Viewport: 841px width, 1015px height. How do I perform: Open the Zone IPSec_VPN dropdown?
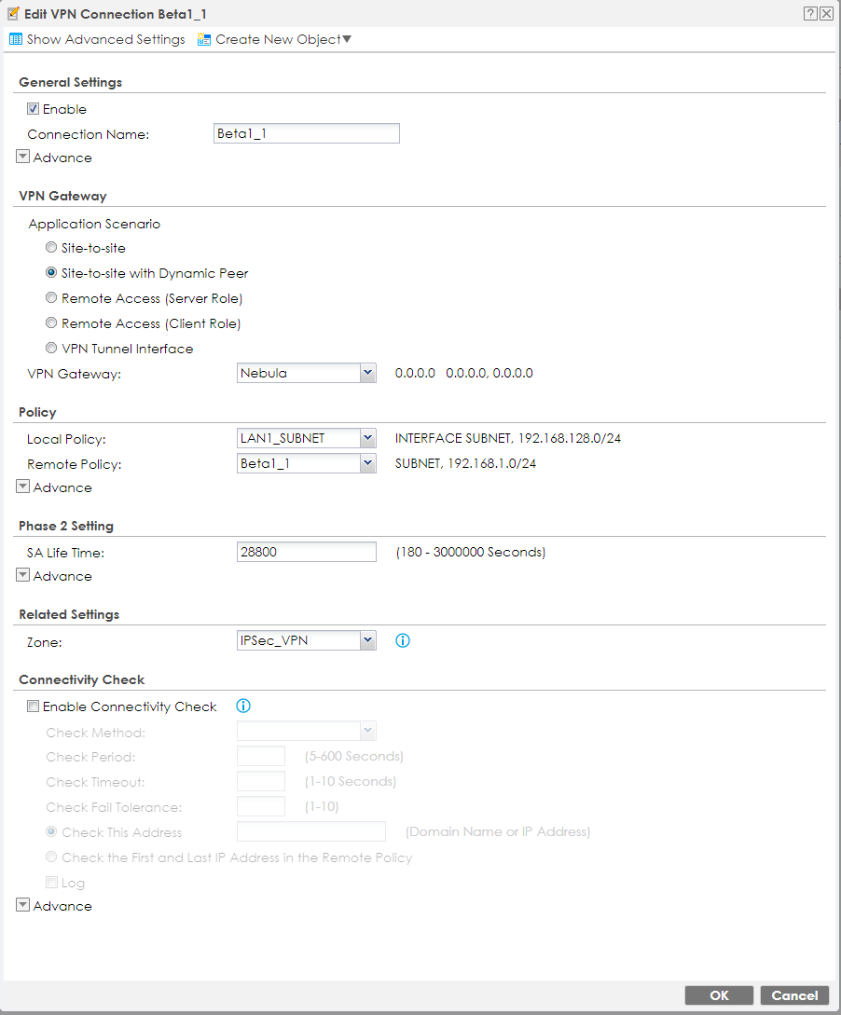[367, 640]
